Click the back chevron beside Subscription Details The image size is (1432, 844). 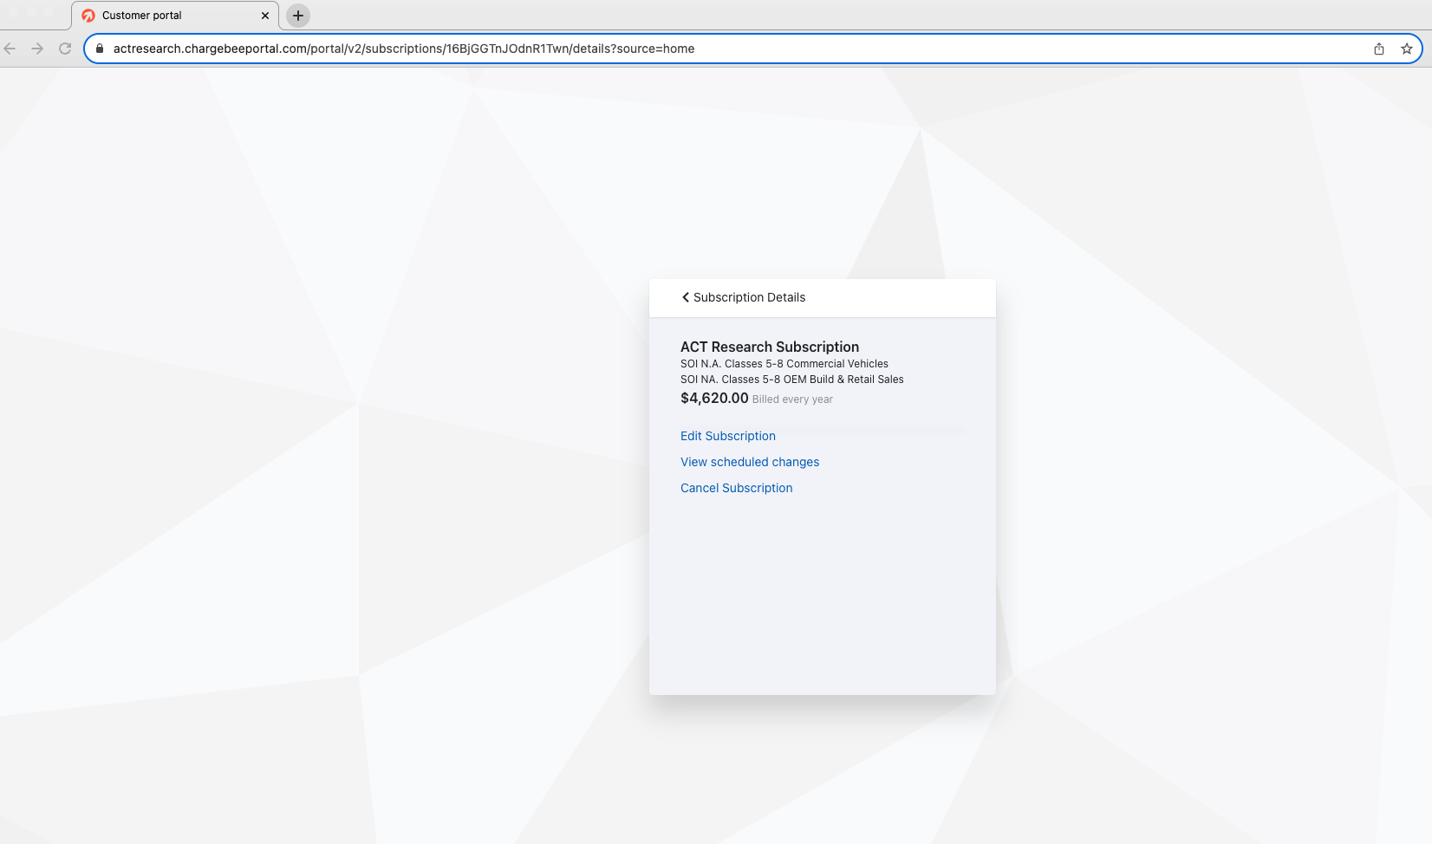(x=686, y=297)
